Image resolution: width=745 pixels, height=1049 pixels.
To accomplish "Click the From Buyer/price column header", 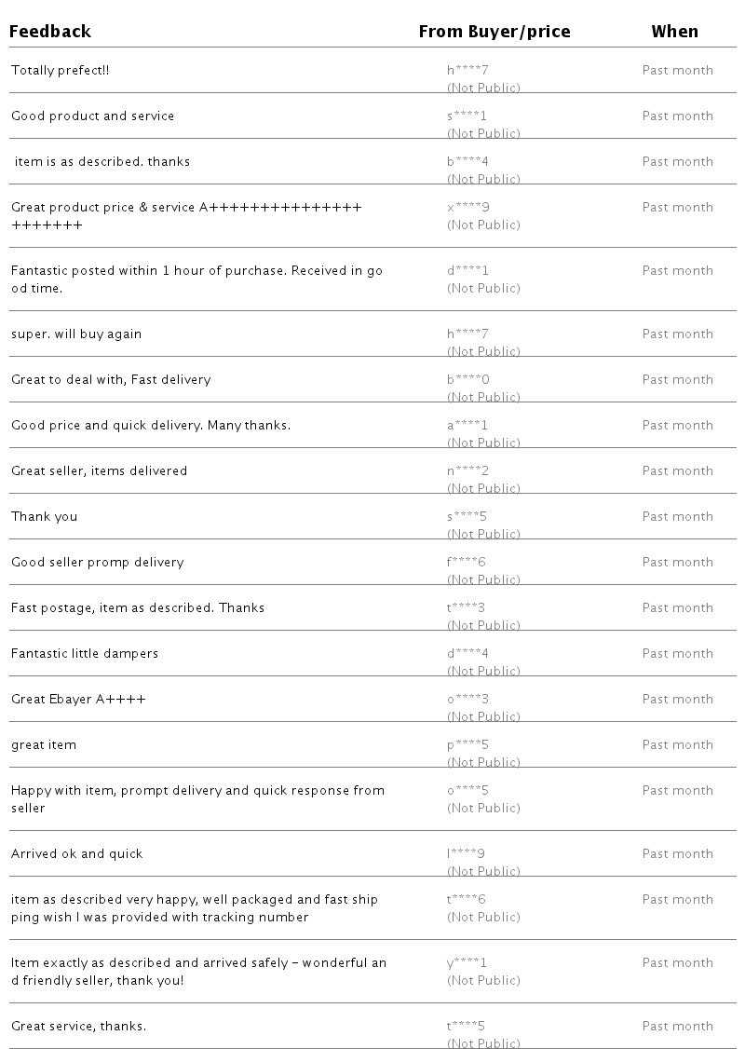I will [494, 32].
